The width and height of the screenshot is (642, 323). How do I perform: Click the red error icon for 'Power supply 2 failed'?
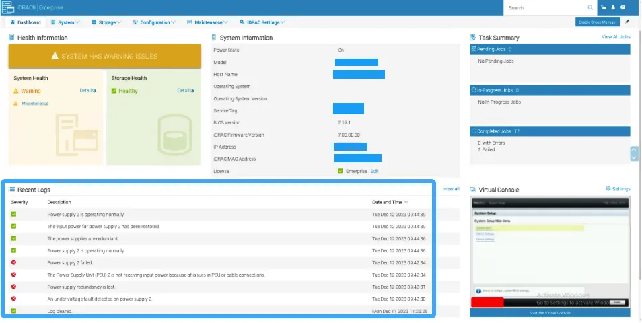click(x=14, y=262)
